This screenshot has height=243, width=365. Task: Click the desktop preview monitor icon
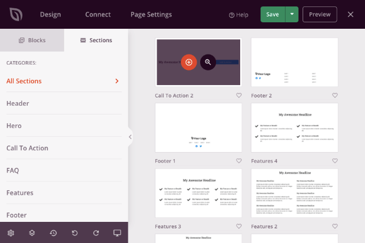(117, 233)
